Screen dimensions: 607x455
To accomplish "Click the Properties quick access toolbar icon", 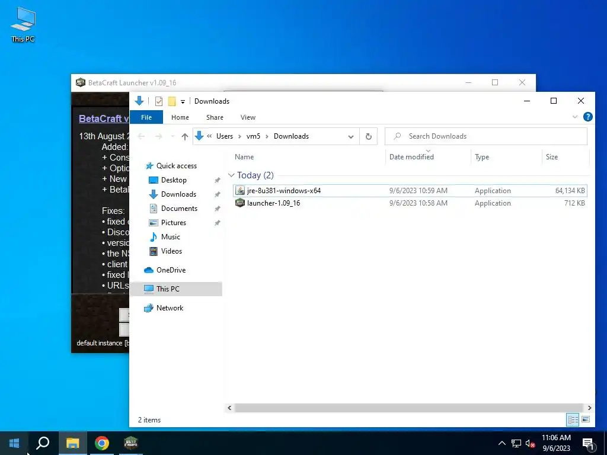I will (159, 101).
